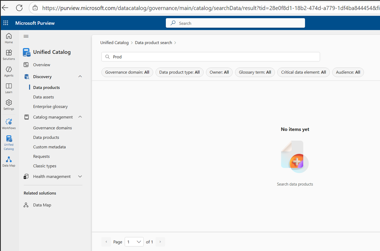Open Solutions in the left rail
The height and width of the screenshot is (251, 380).
click(x=9, y=55)
